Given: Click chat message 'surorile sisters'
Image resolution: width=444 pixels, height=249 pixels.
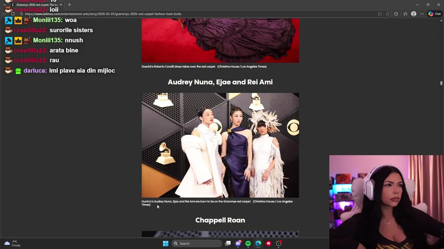Looking at the screenshot, I should click(x=71, y=30).
